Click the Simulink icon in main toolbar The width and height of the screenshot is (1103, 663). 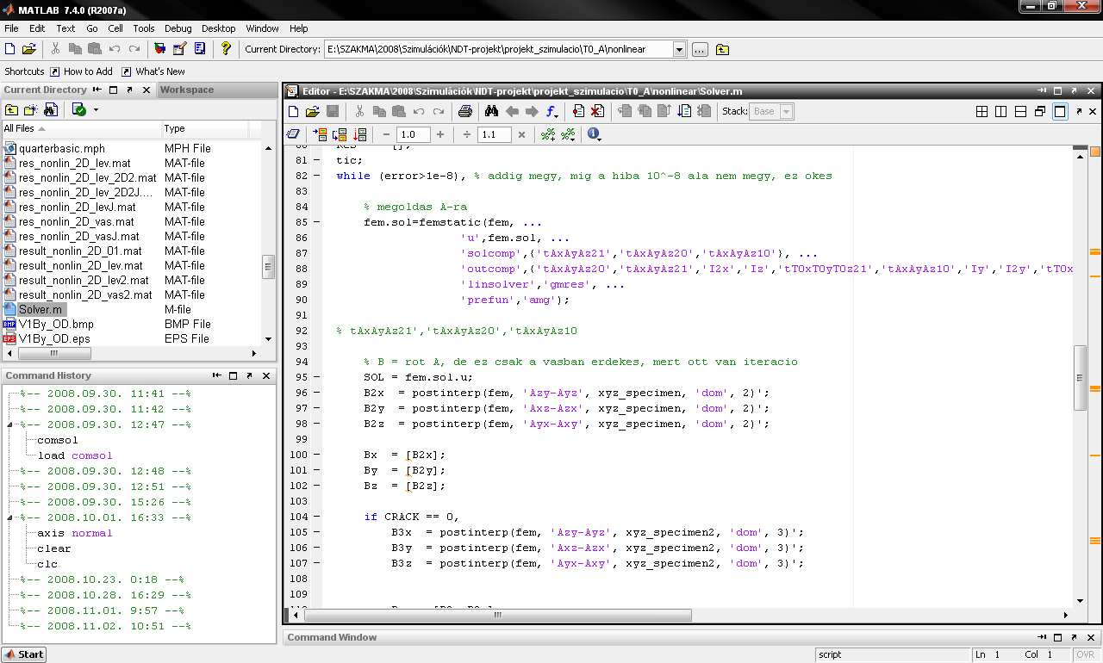coord(159,49)
